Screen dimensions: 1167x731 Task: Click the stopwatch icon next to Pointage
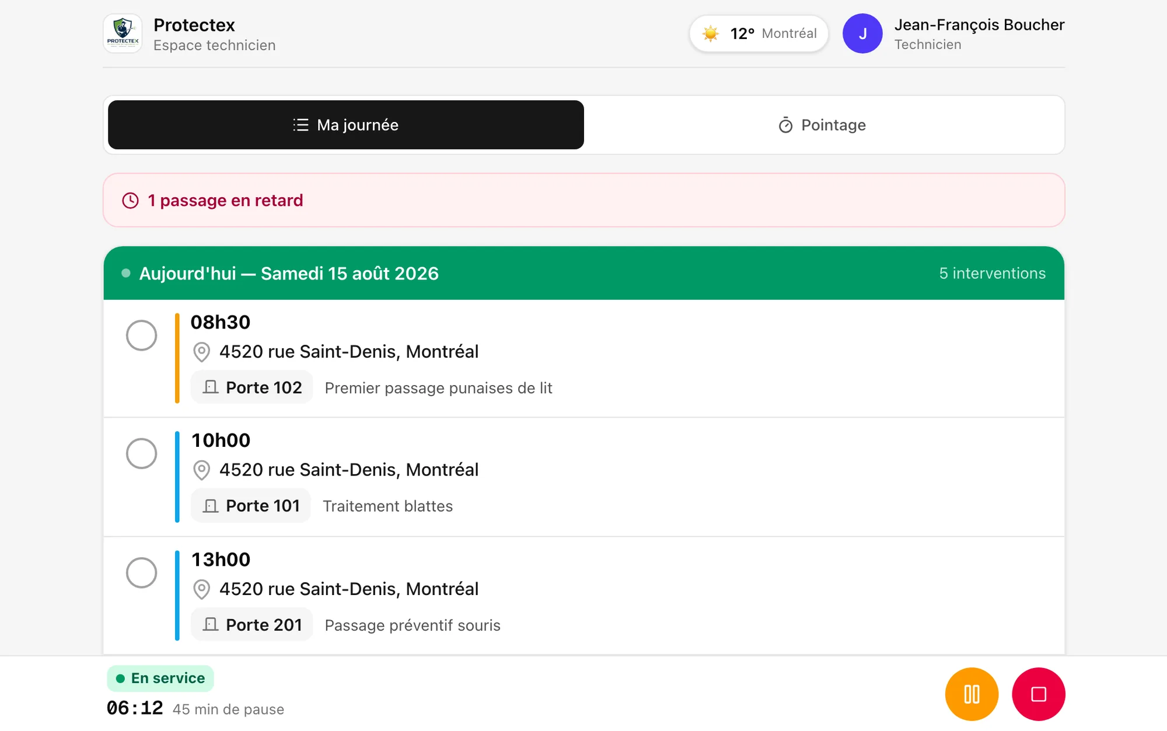(785, 125)
